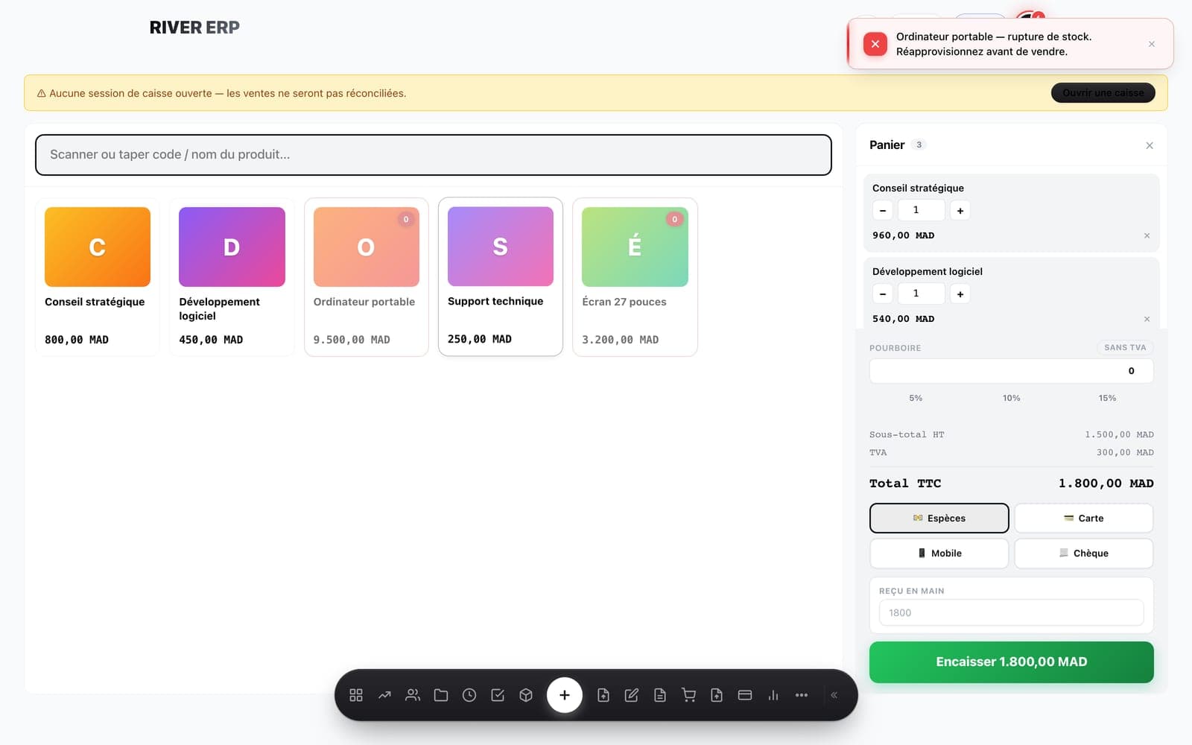
Task: Open the file-upload icon right of the cart
Action: click(x=717, y=695)
